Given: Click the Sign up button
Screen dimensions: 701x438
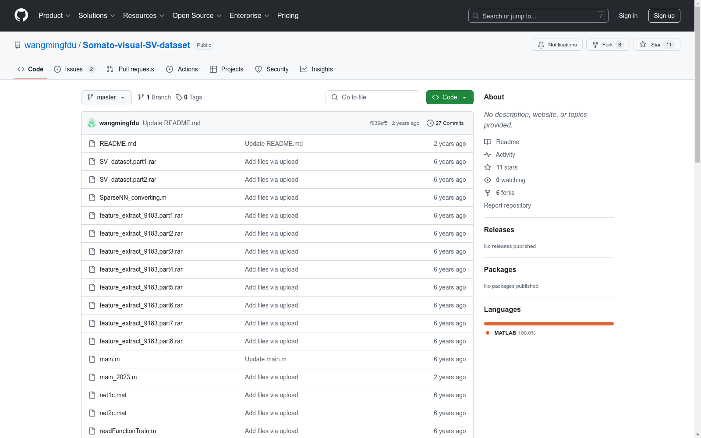Looking at the screenshot, I should pyautogui.click(x=664, y=16).
